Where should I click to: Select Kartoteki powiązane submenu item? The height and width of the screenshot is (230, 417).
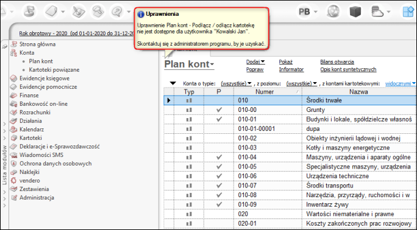coord(54,70)
